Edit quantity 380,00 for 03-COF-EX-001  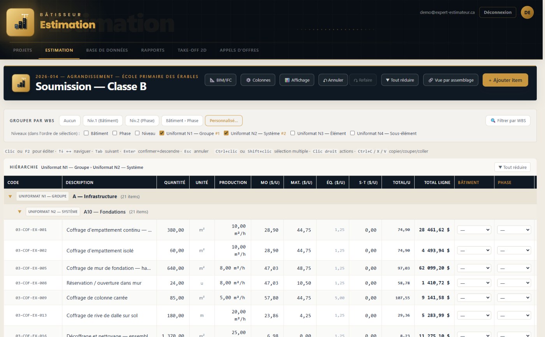click(173, 230)
